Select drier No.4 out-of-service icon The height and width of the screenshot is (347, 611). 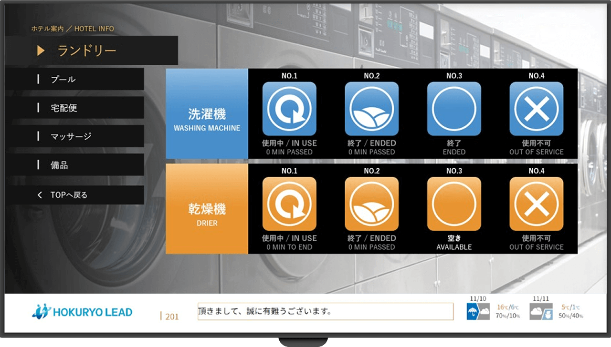(x=536, y=204)
